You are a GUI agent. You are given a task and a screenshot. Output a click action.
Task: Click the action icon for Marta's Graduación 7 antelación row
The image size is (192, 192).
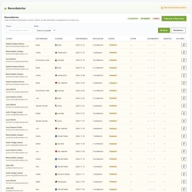coord(184,53)
